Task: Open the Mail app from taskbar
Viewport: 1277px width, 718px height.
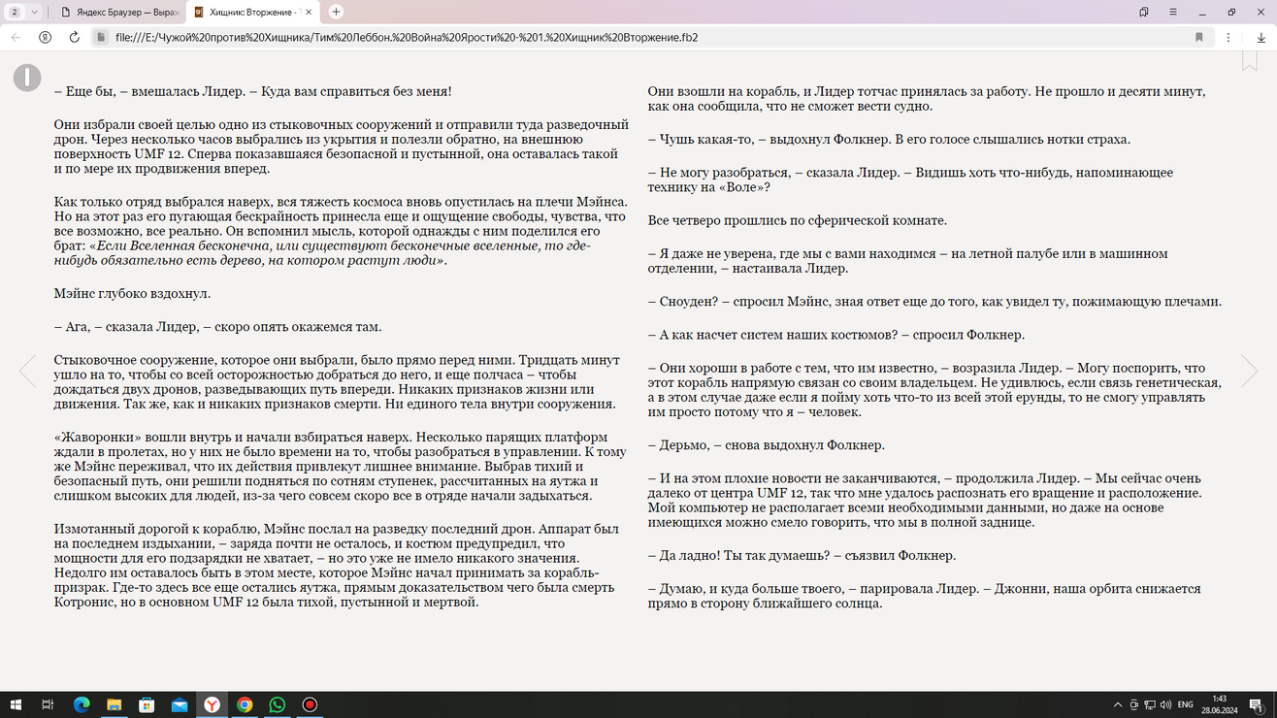Action: pos(180,704)
